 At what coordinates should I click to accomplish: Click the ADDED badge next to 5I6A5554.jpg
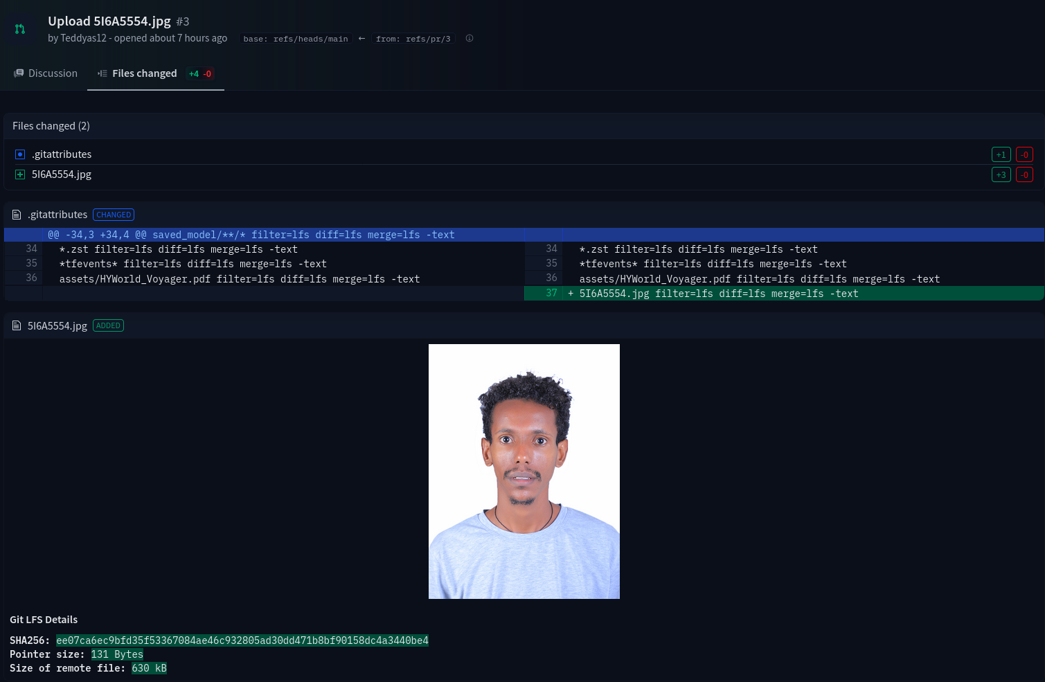[x=108, y=325]
